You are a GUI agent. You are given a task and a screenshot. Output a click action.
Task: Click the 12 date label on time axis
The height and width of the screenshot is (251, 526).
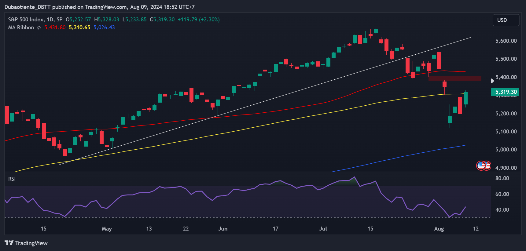pyautogui.click(x=476, y=229)
